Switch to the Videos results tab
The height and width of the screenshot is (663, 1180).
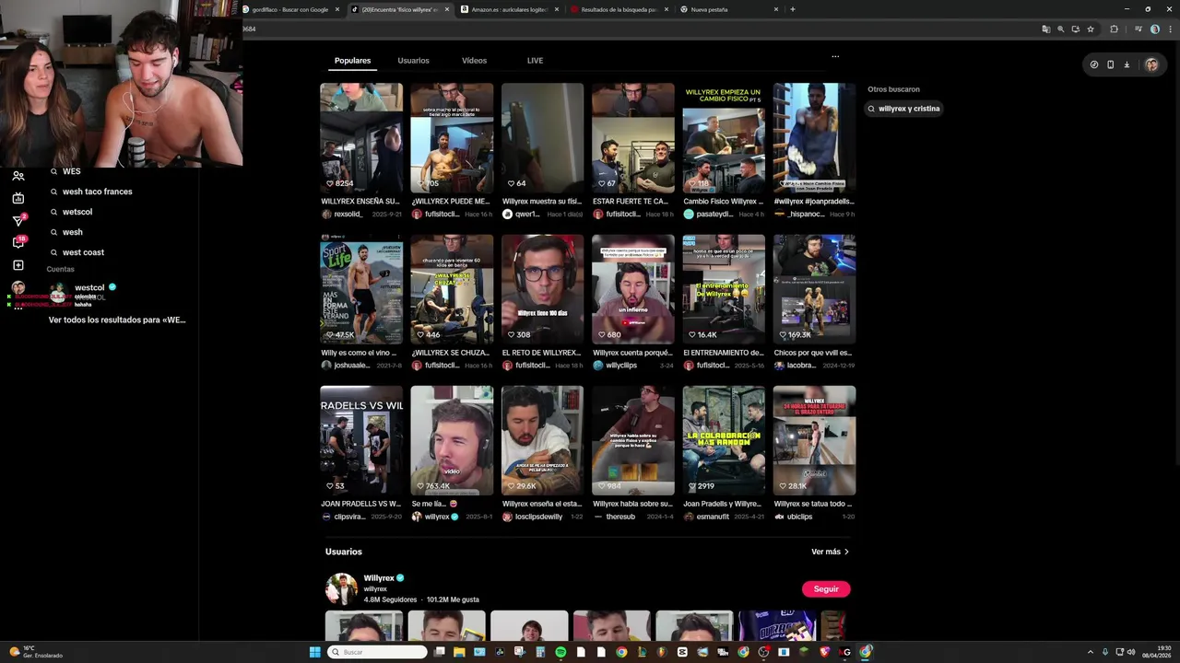point(474,61)
